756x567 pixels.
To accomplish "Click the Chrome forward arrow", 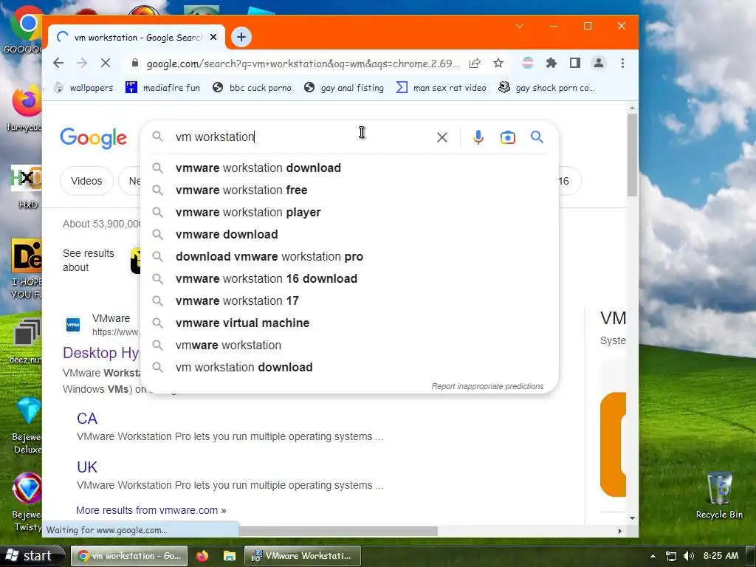I will point(82,63).
